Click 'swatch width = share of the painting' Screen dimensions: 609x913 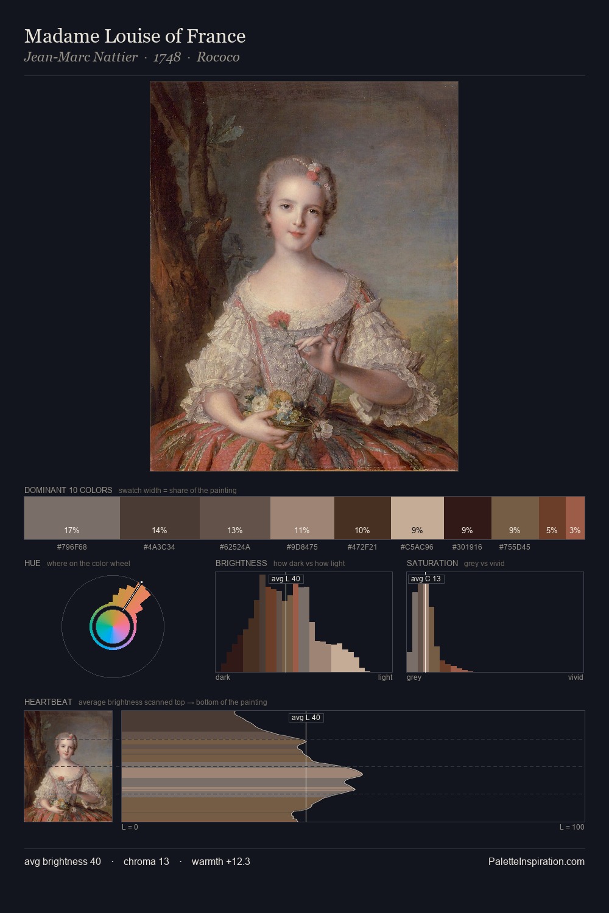178,491
